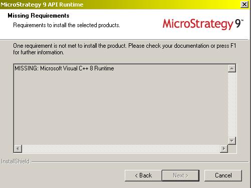Click the vertical scrollbar down arrow

(x=232, y=141)
